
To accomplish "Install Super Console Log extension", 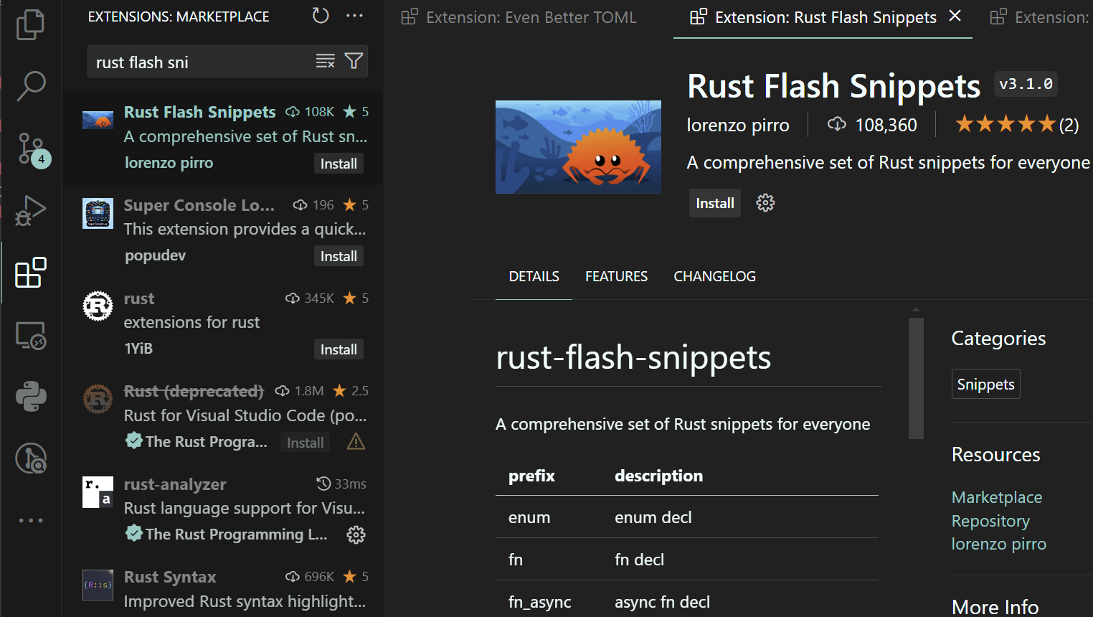I will pos(339,256).
